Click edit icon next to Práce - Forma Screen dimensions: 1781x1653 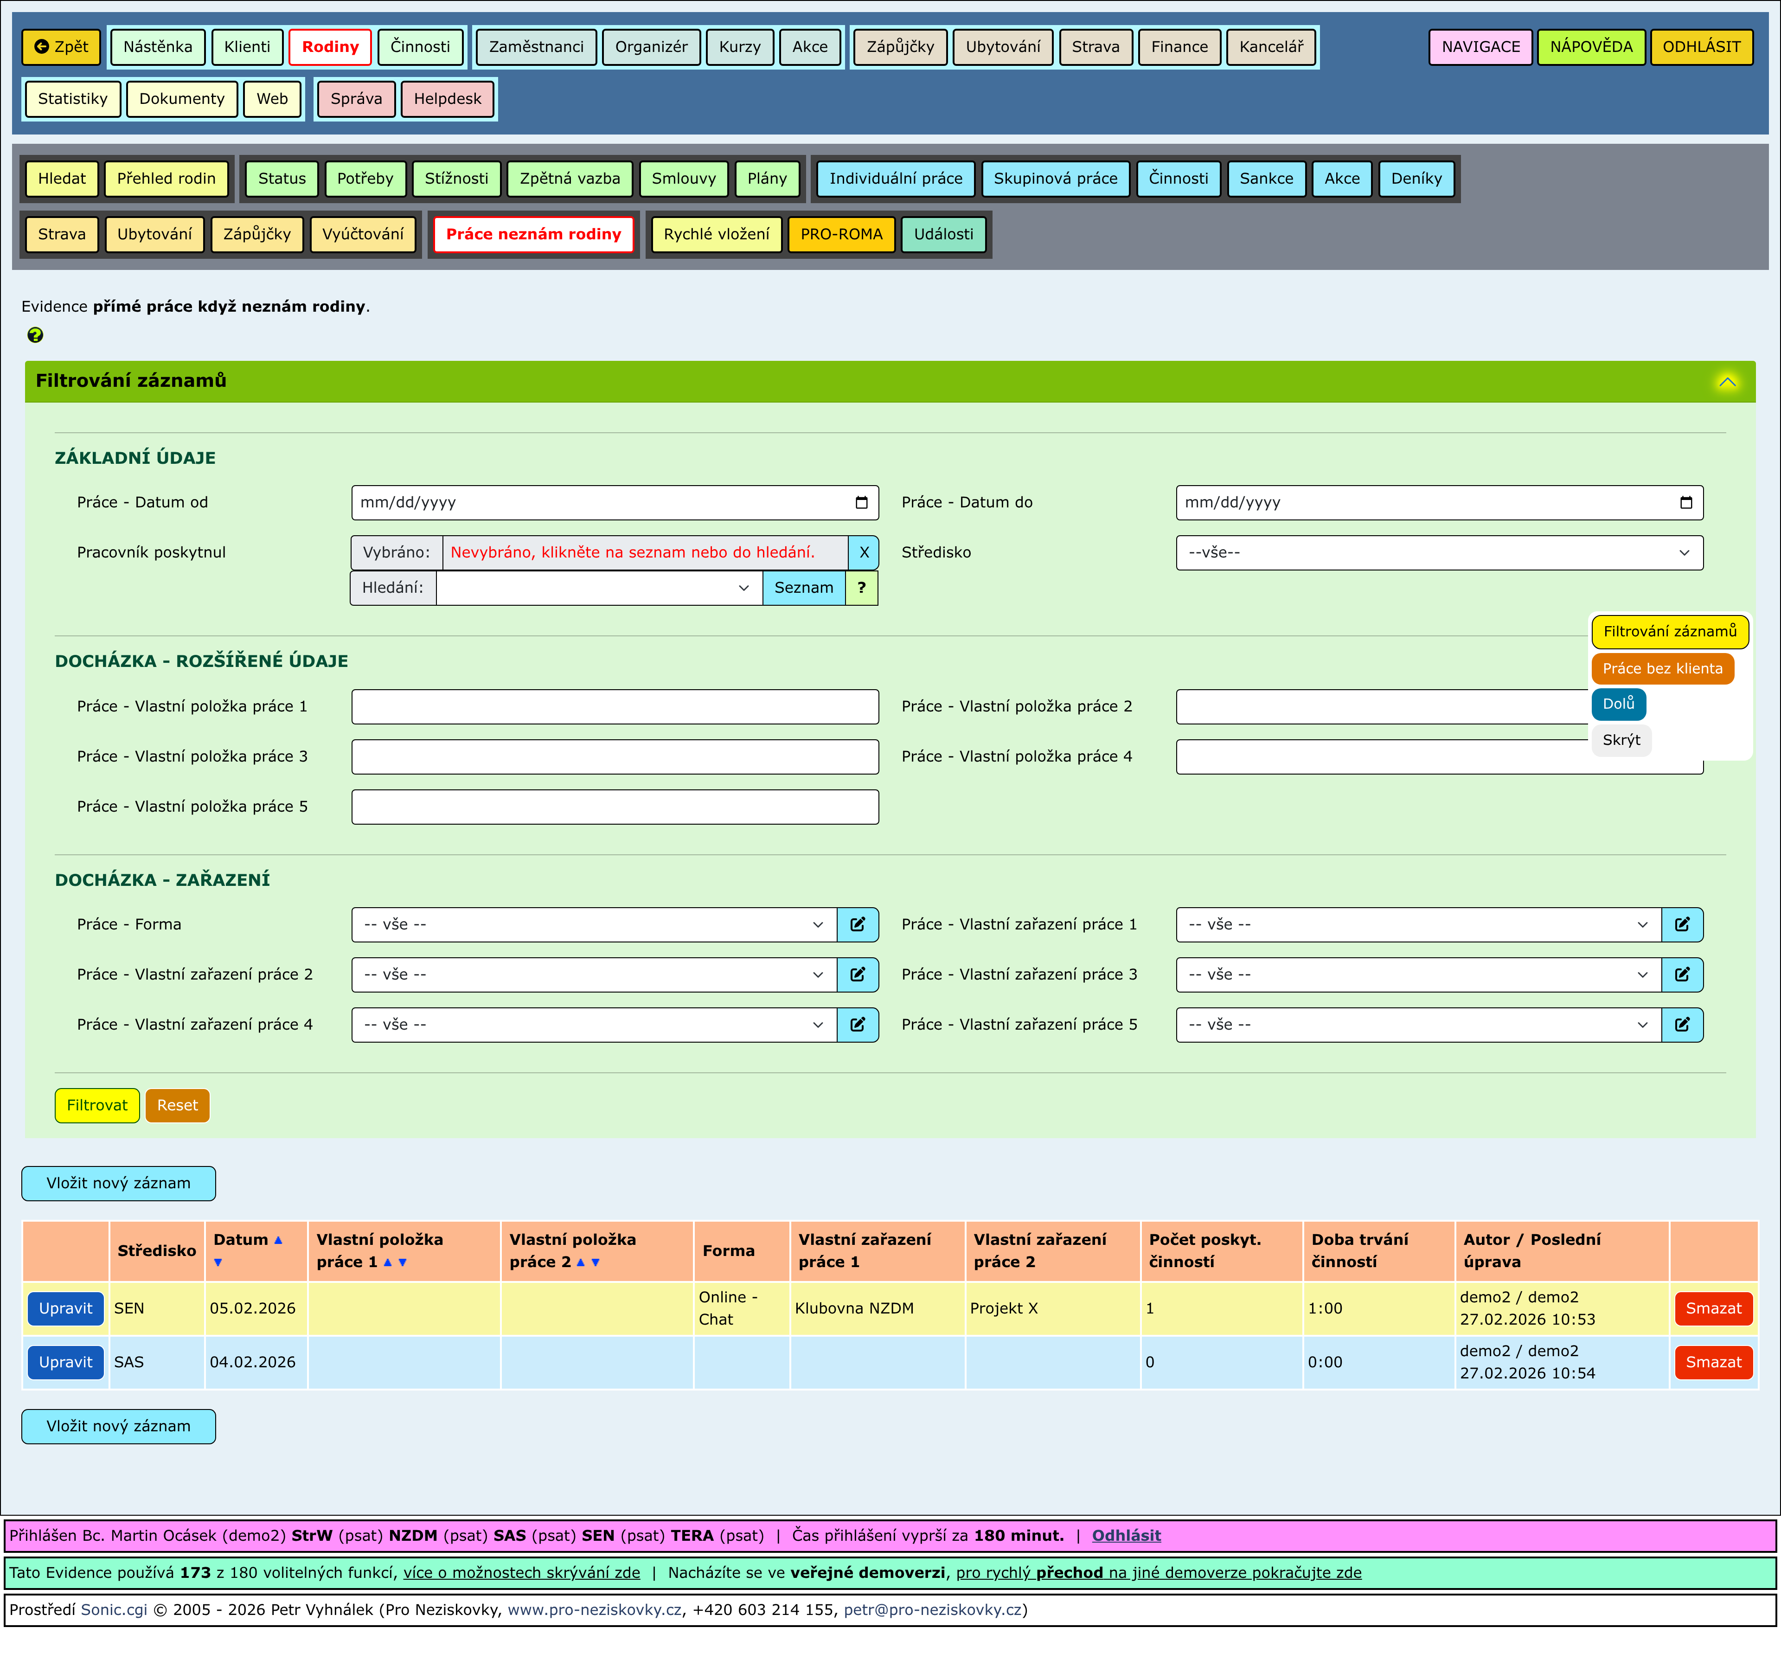coord(857,925)
